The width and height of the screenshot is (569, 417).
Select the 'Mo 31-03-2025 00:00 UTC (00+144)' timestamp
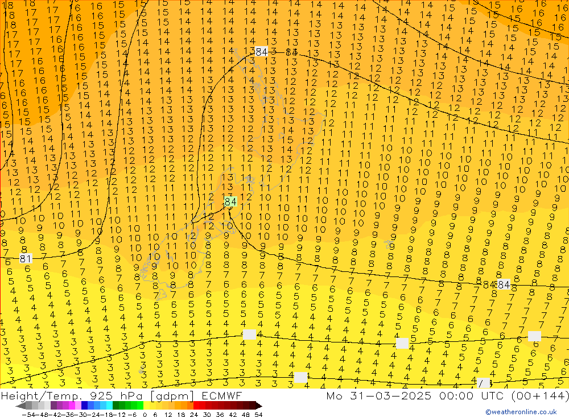pos(447,395)
